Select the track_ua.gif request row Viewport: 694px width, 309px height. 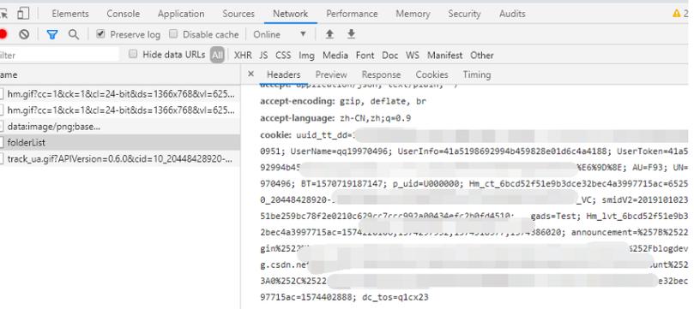point(119,158)
